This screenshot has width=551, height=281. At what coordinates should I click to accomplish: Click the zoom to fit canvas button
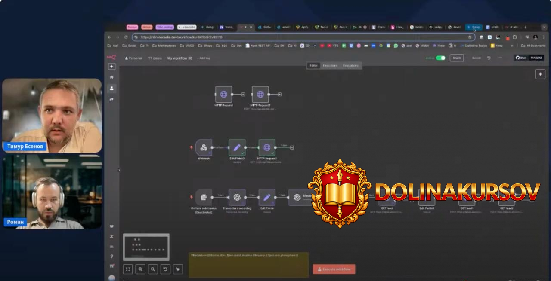pos(127,269)
